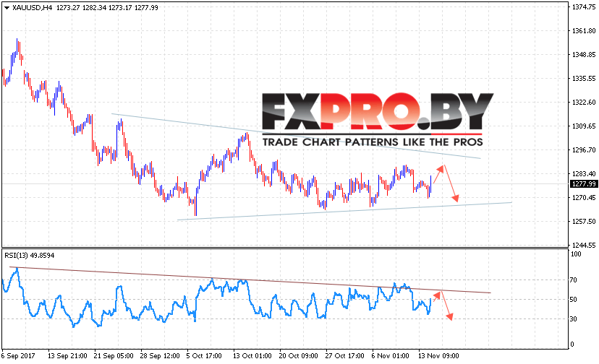
Task: Click the 20 Oct 09:00 time label
Action: pyautogui.click(x=298, y=355)
